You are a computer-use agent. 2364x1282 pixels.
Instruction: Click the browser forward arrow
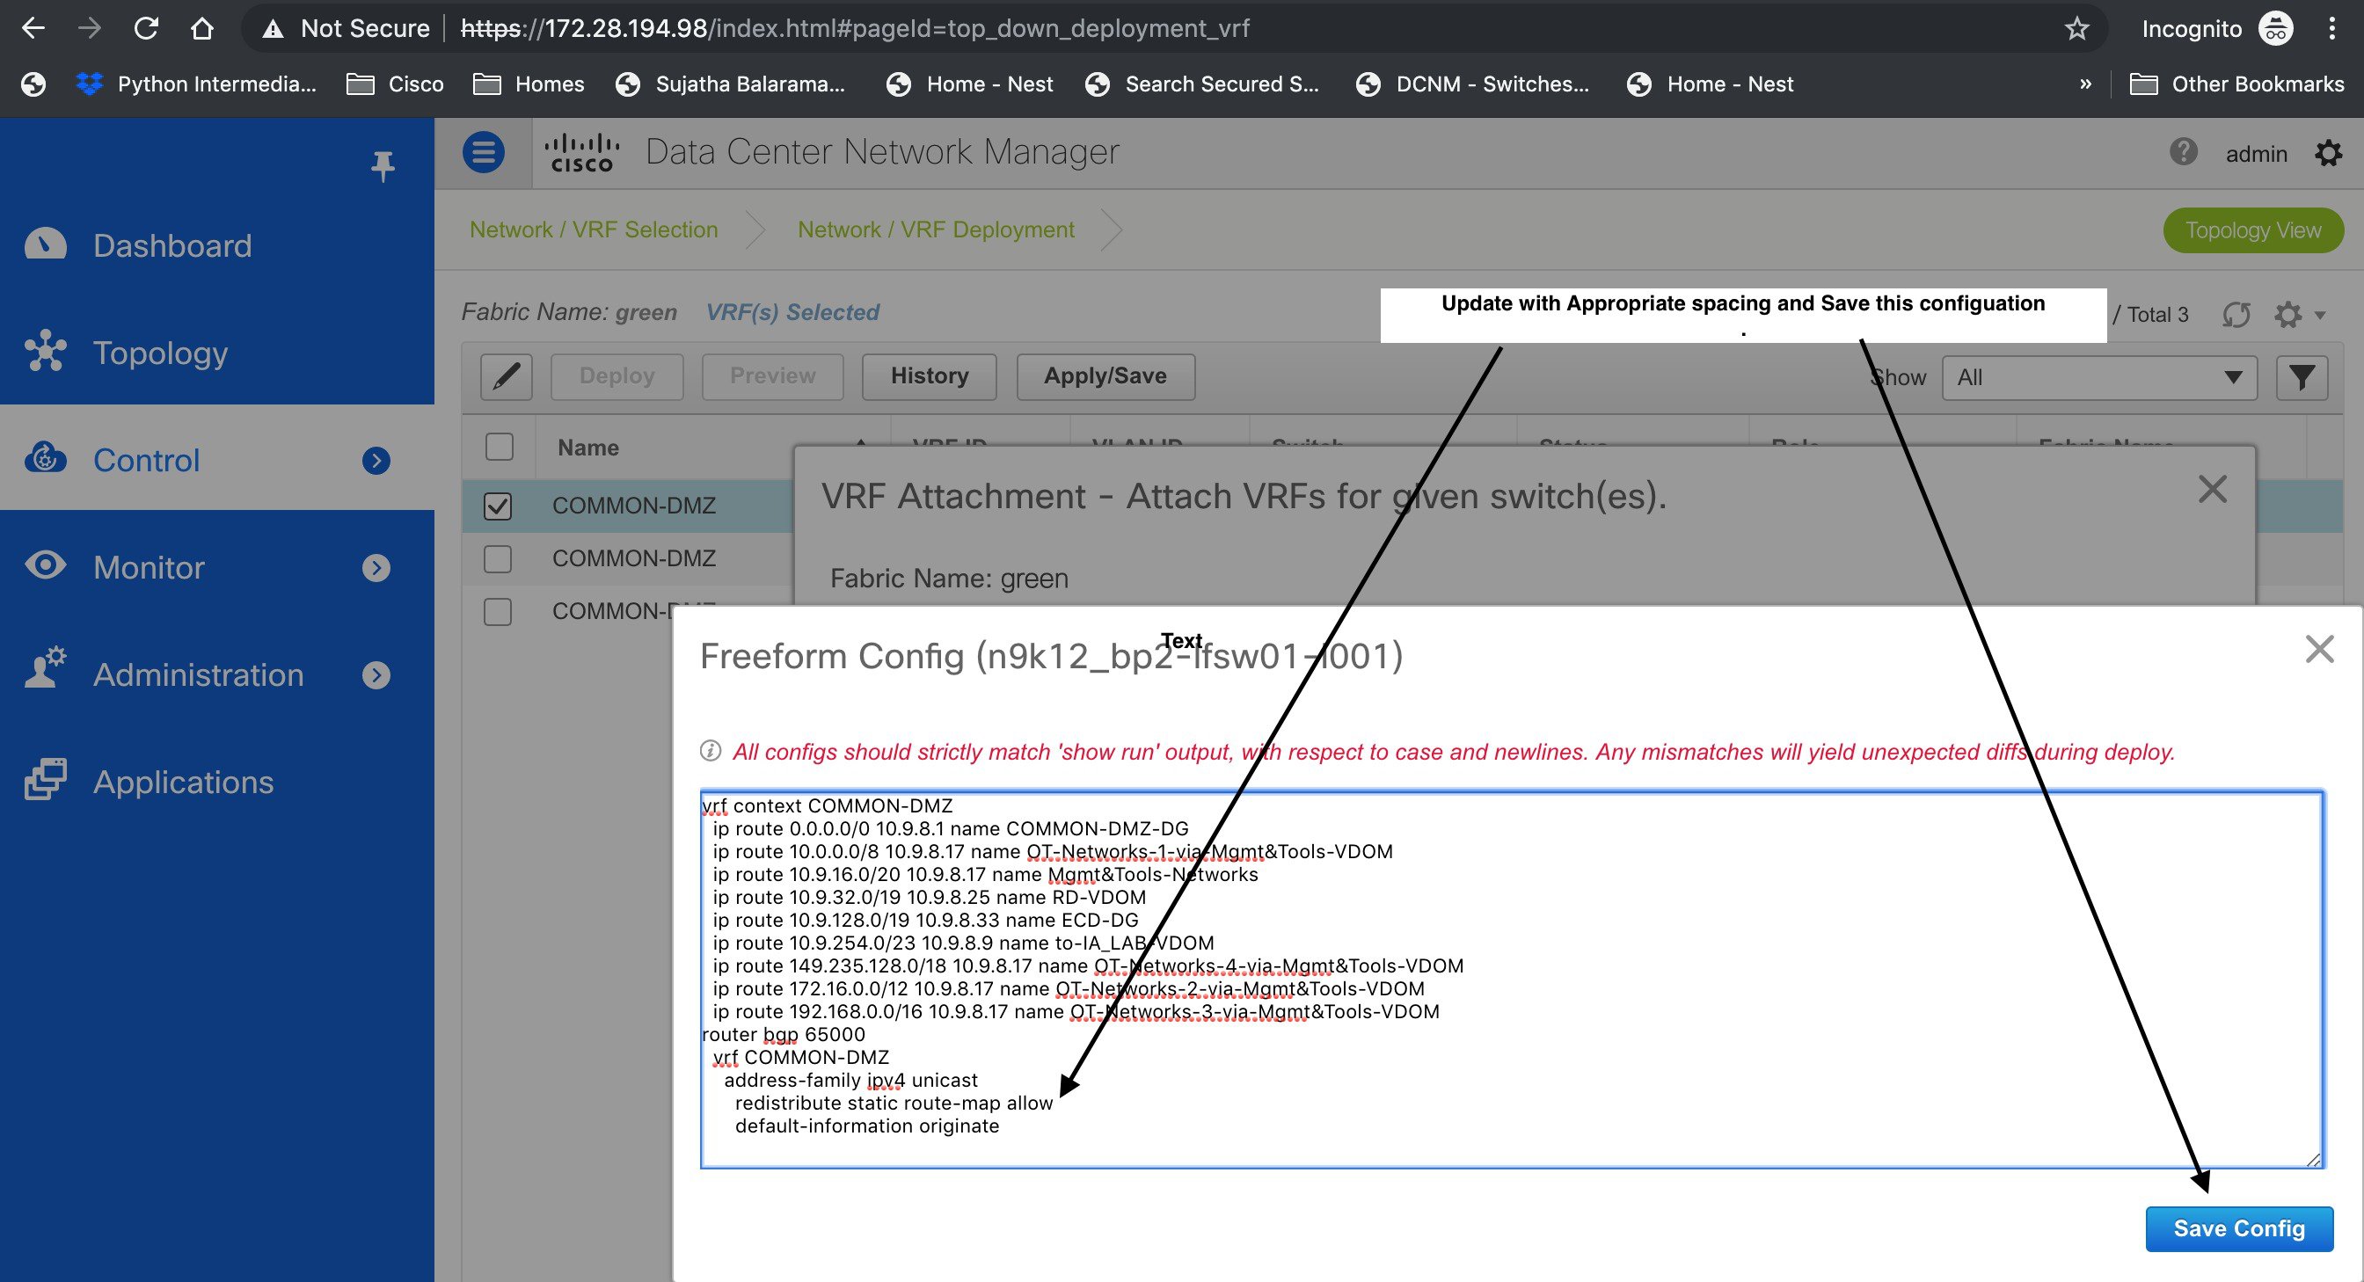90,28
